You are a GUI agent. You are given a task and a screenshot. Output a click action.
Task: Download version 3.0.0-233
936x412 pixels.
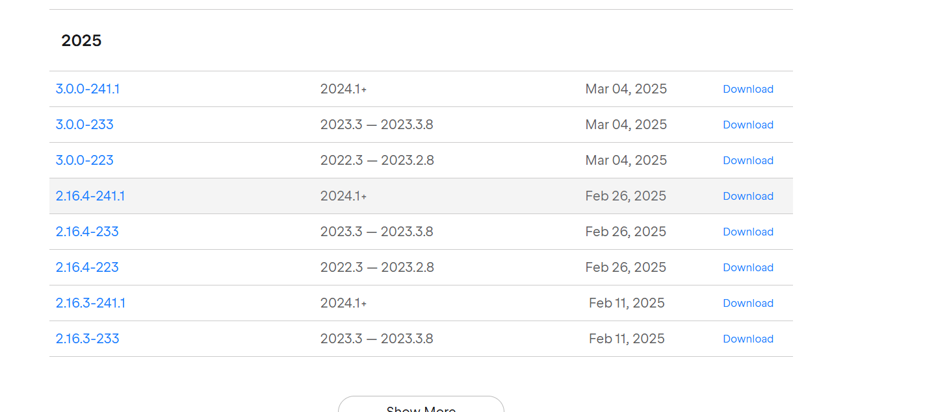click(x=748, y=125)
